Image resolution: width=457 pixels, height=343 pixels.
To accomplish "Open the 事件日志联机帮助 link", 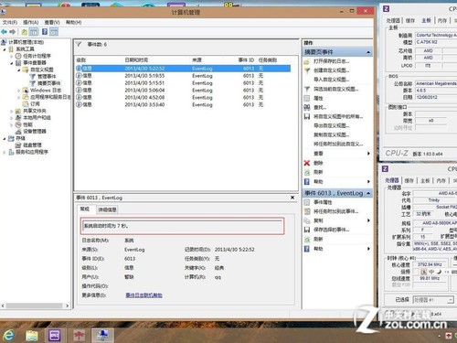I will [x=143, y=295].
